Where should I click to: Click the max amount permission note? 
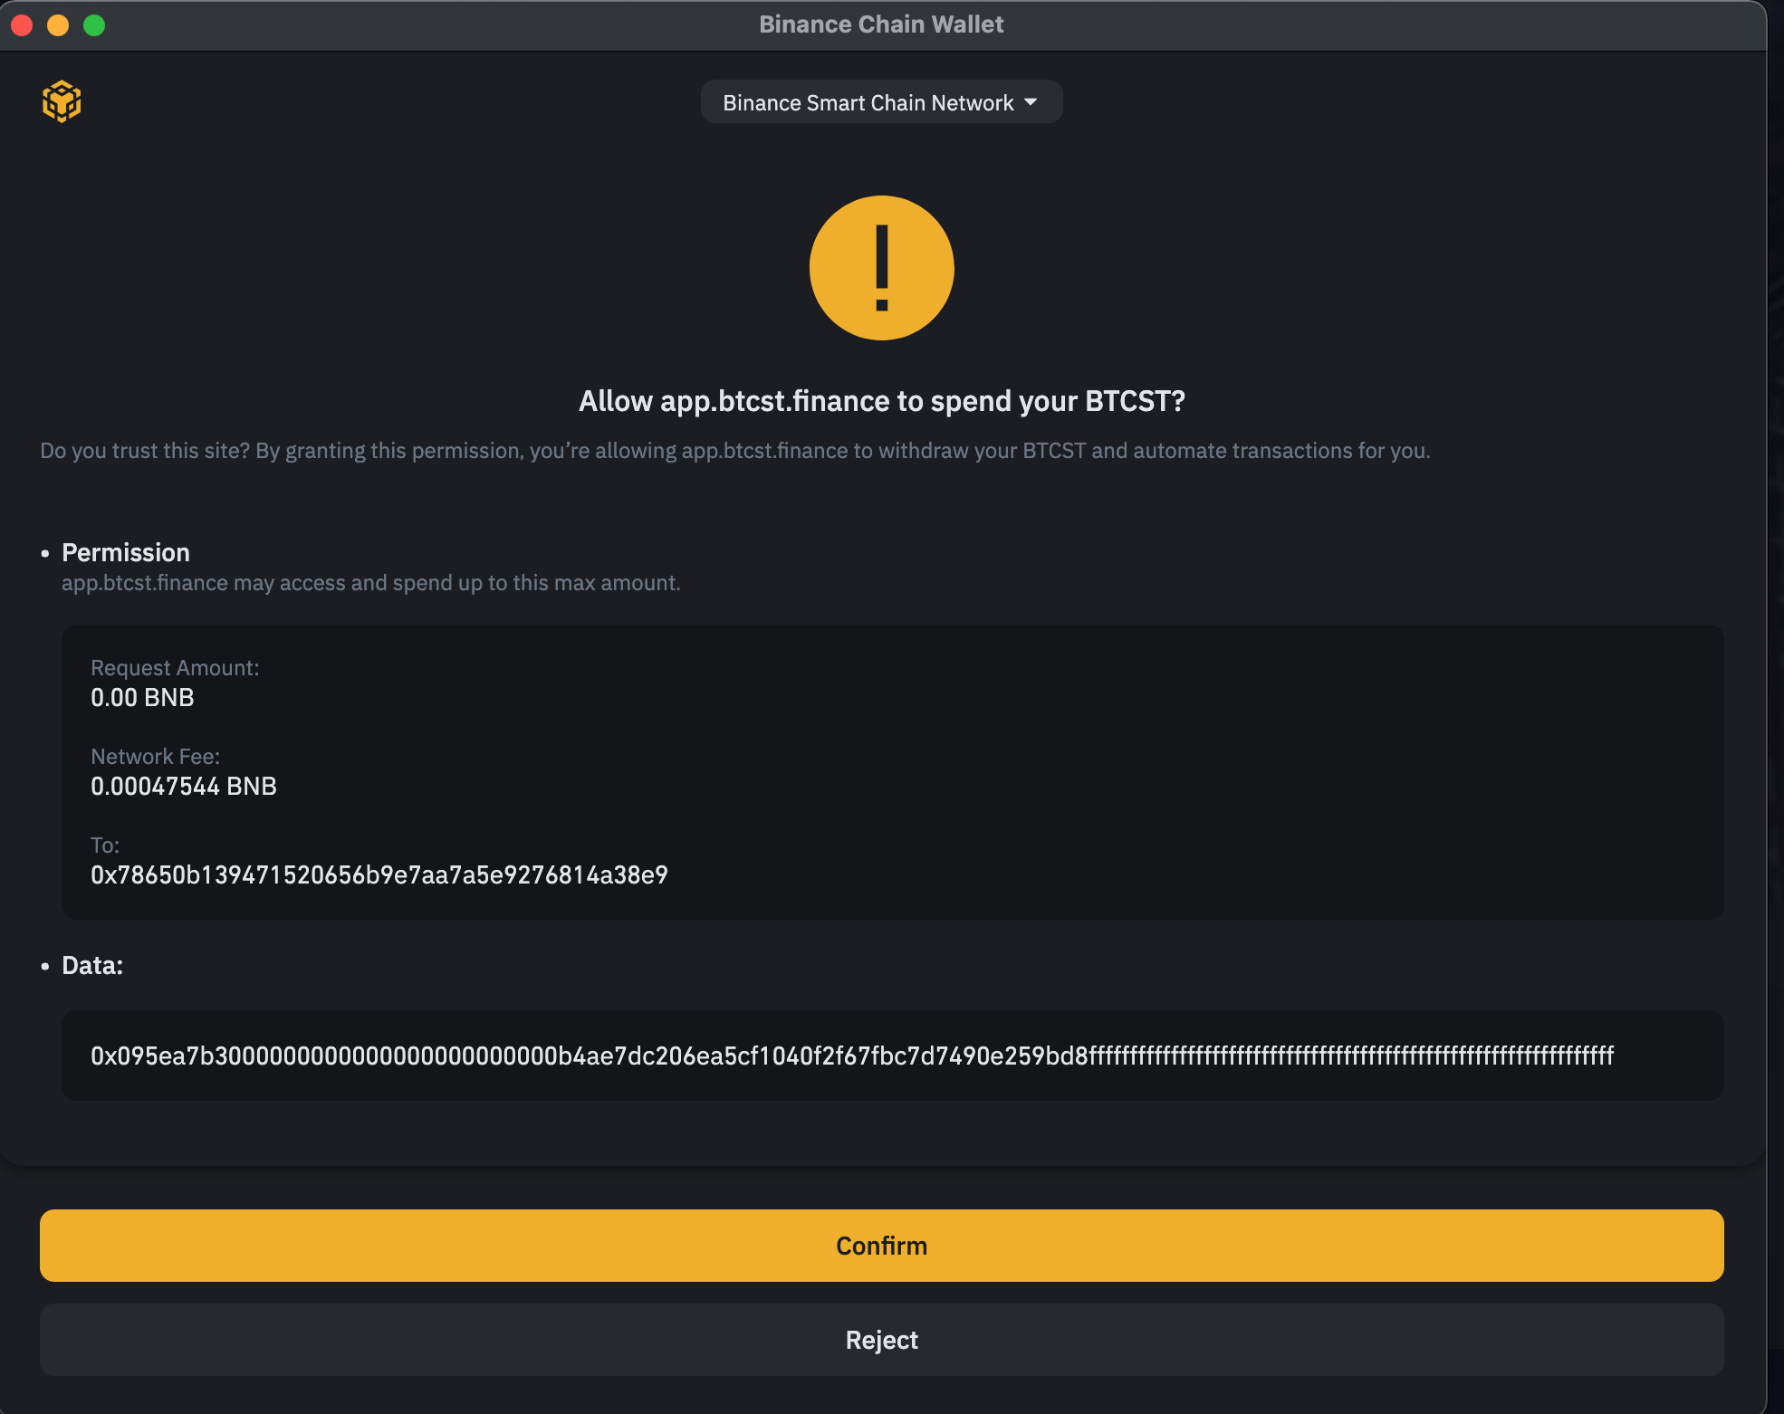click(371, 583)
